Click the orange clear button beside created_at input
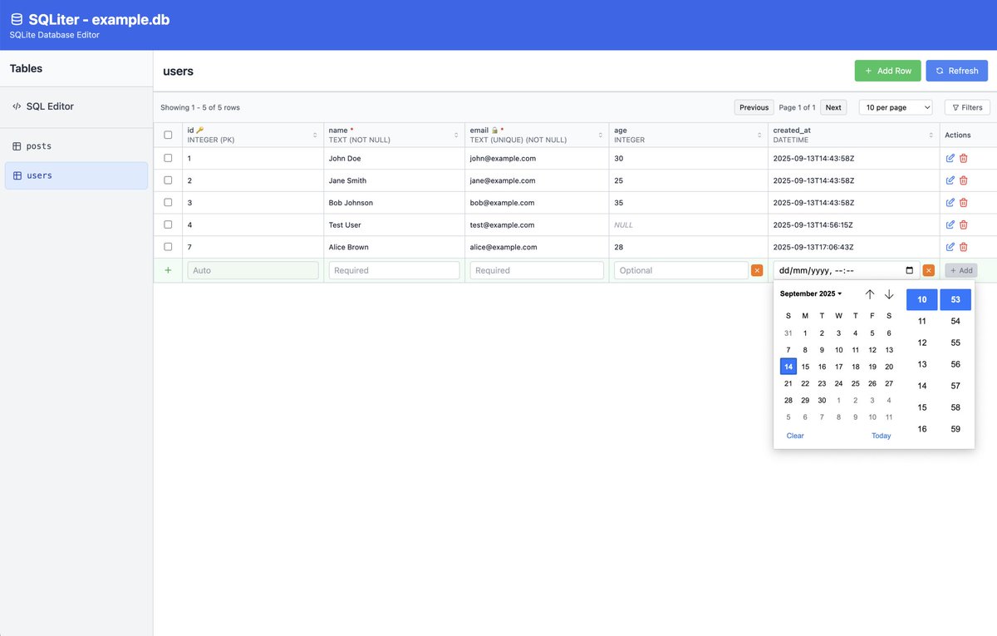Screen dimensions: 997x636 pyautogui.click(x=929, y=270)
